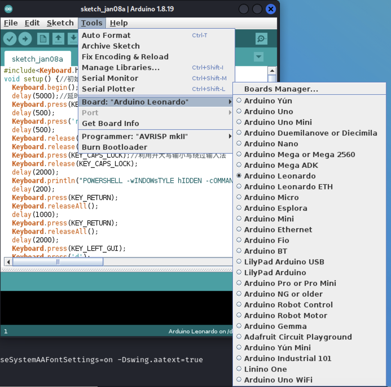Select Arduino Uno Mini board
Screen dimensions: 391x387
309,122
